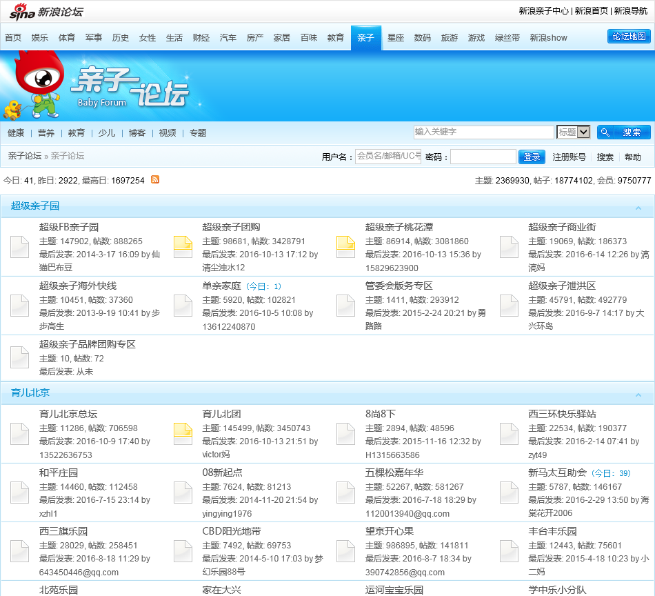This screenshot has height=596, width=655.
Task: Open the 标题 search type dropdown
Action: [573, 132]
